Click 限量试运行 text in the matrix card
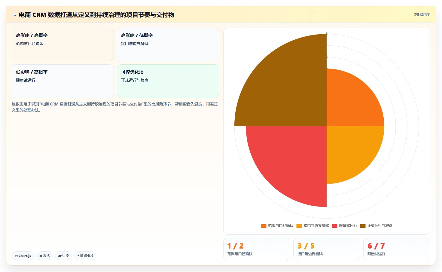Viewport: 442px width, 272px height. pyautogui.click(x=26, y=80)
